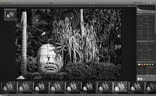Apply the High Contrast preset thumbnail
Screen dimensions: 156x96
[88, 87]
